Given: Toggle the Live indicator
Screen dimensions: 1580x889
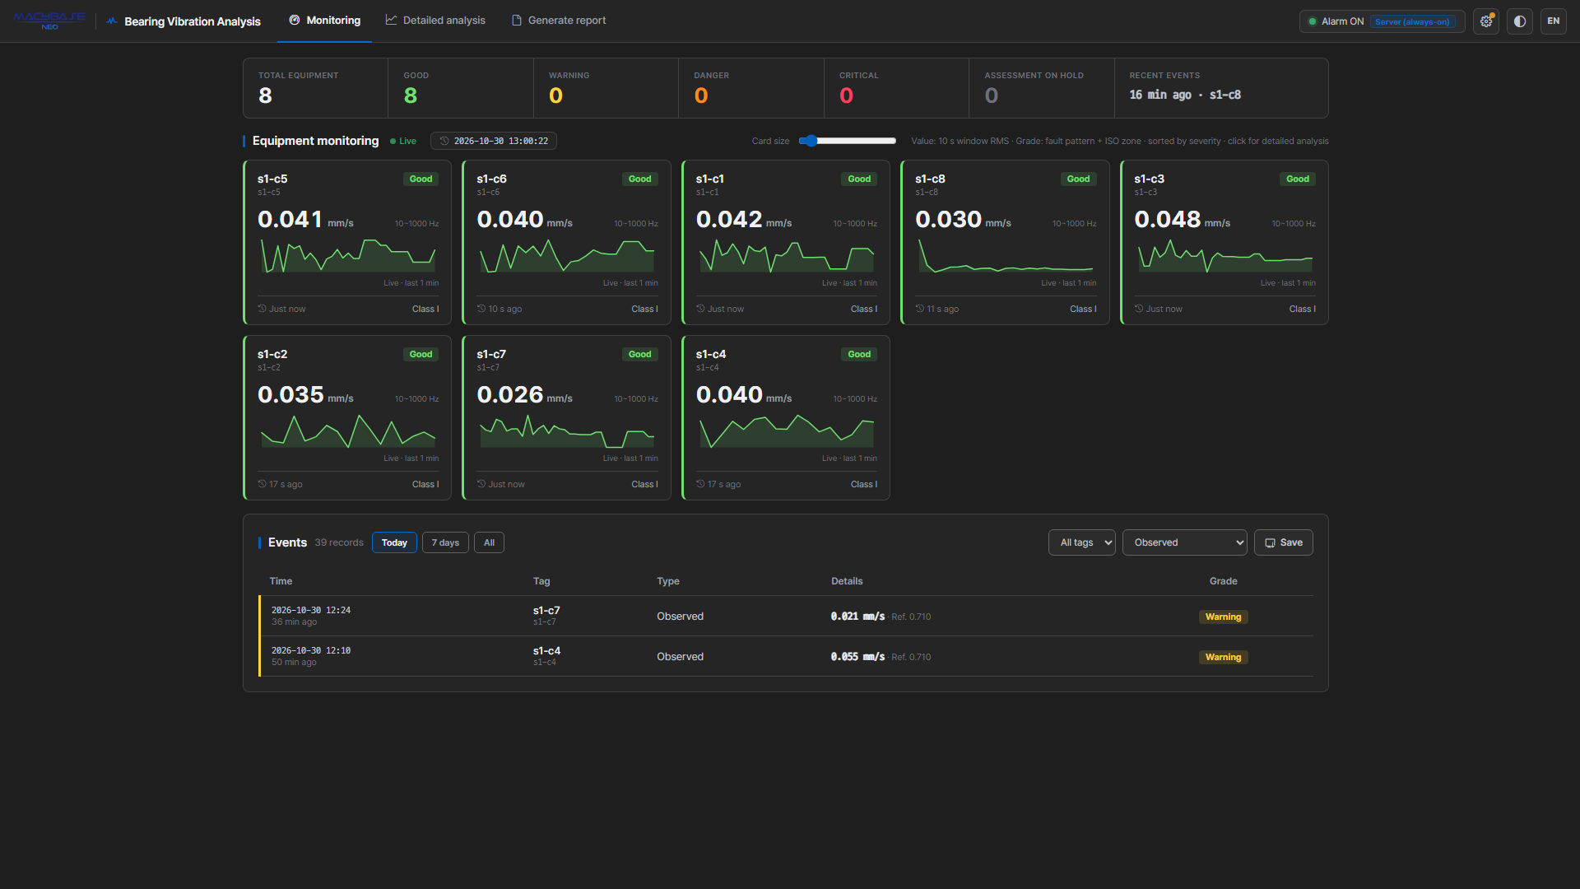Looking at the screenshot, I should 403,141.
